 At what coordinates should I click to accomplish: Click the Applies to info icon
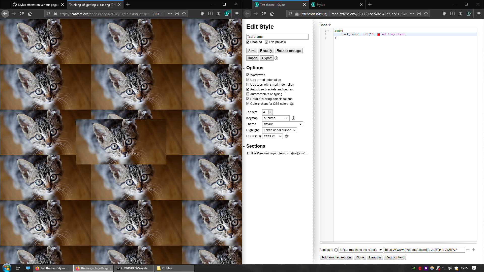[336, 250]
